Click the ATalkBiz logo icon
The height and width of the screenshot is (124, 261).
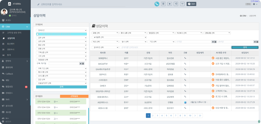coord(9,4)
